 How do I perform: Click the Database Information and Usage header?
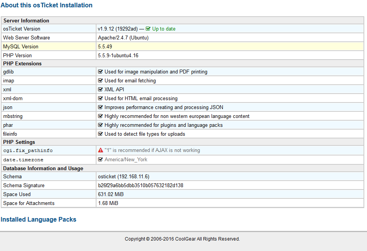[43, 168]
